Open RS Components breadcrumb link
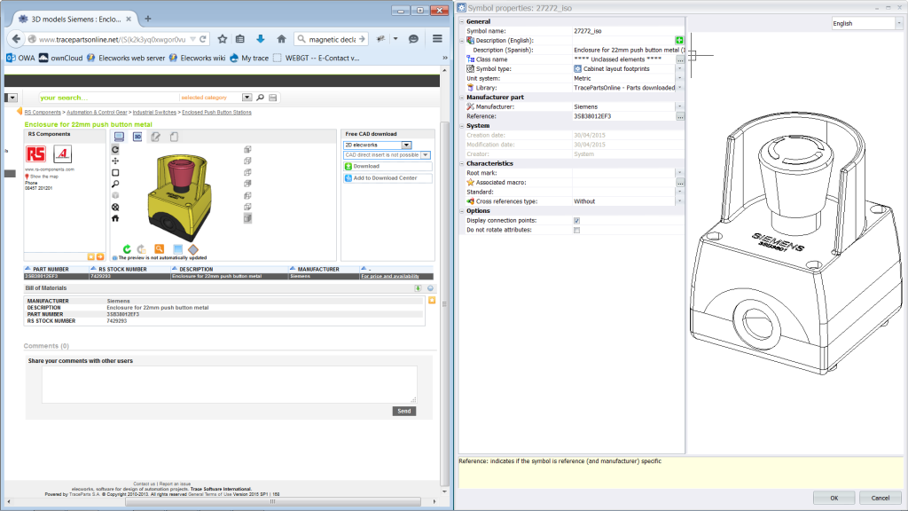908x511 pixels. pyautogui.click(x=43, y=113)
